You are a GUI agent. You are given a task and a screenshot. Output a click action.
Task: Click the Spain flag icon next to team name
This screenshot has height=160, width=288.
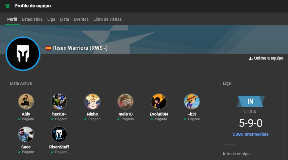tap(48, 48)
